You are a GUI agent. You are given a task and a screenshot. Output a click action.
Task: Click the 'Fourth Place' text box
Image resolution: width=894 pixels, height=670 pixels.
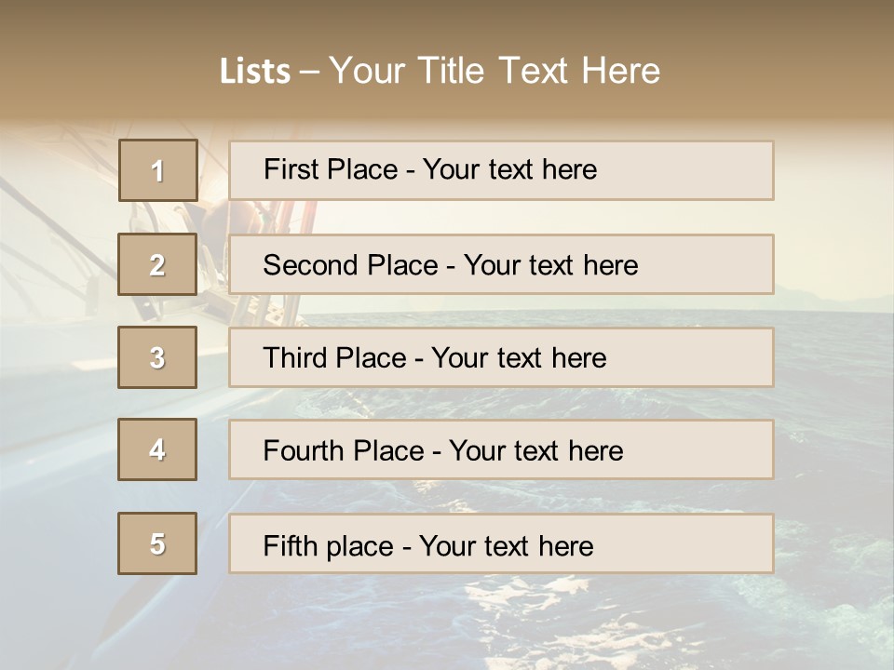coord(501,450)
